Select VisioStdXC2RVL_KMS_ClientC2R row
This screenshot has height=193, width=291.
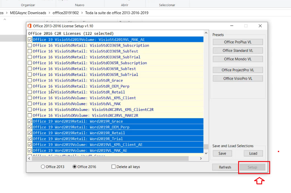(118, 110)
